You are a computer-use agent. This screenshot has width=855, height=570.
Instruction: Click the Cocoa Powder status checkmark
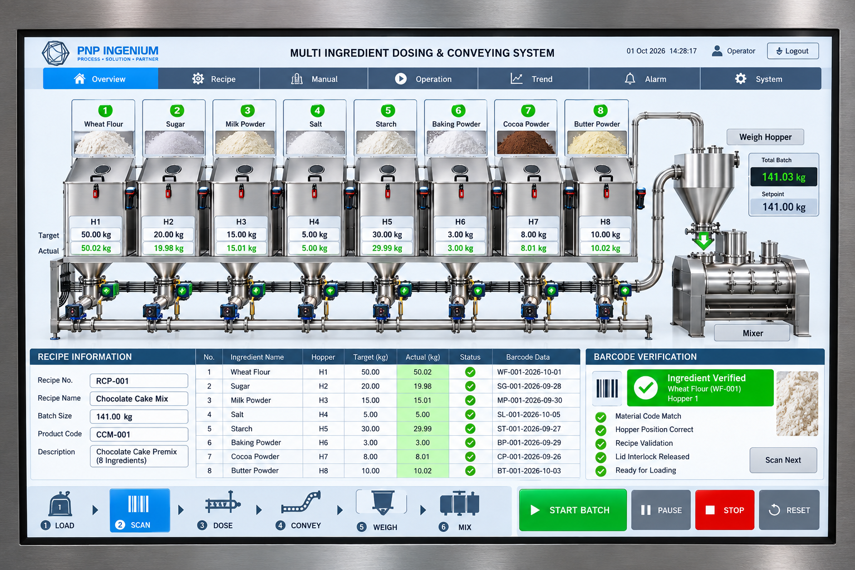(470, 456)
